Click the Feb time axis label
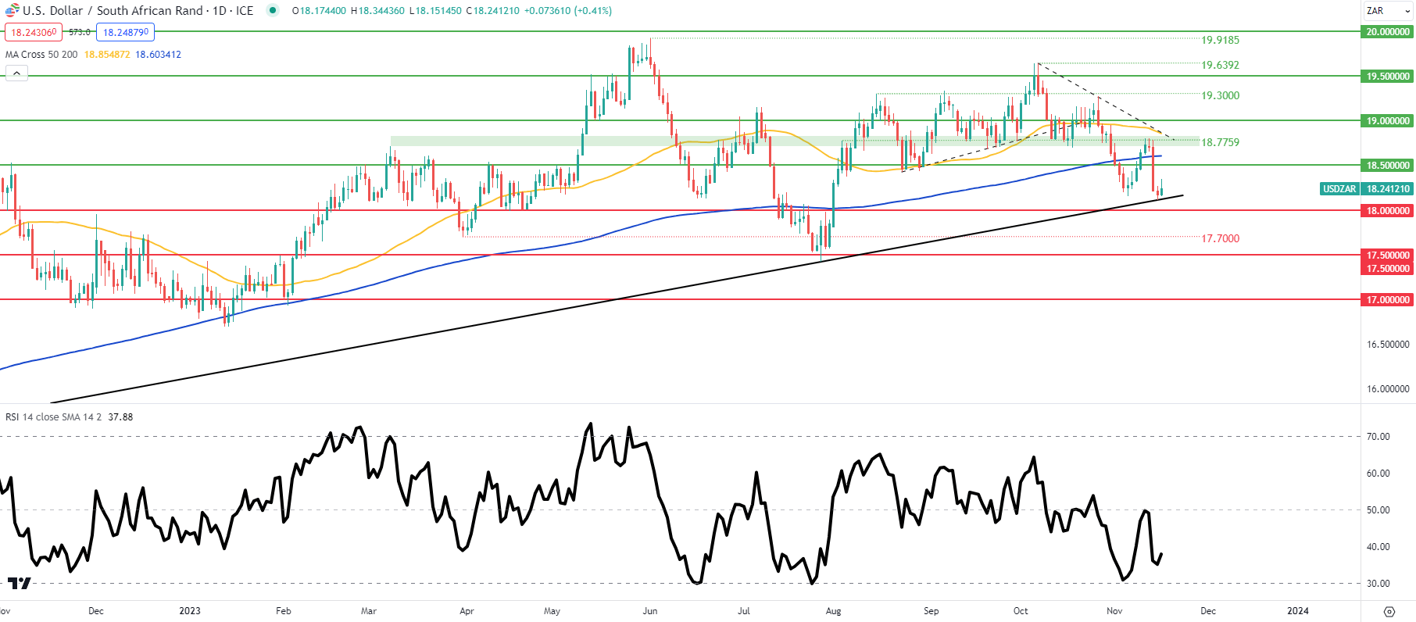 point(284,611)
